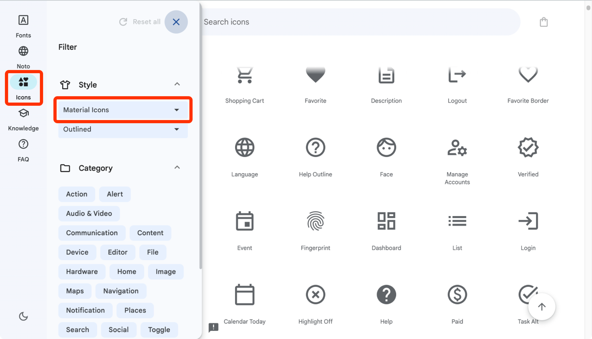Image resolution: width=592 pixels, height=339 pixels.
Task: Collapse the Category section
Action: (177, 168)
